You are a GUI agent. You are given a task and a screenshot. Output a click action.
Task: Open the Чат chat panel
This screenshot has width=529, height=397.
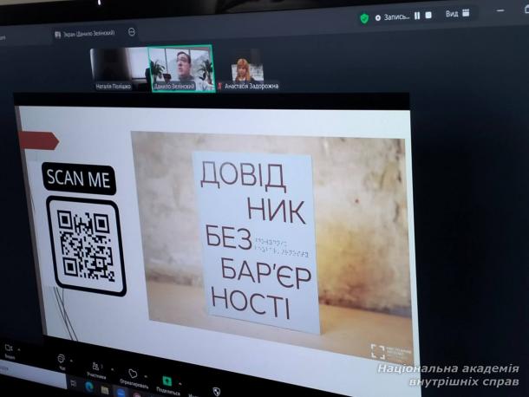click(x=61, y=361)
